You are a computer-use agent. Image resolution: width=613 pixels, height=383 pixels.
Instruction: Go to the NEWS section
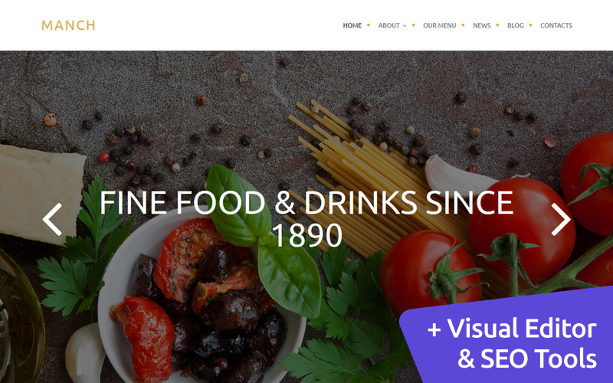[x=482, y=25]
